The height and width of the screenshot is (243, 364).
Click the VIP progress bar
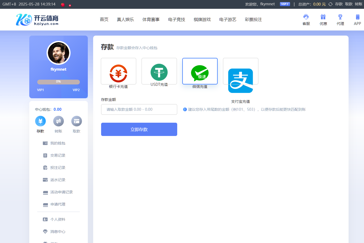click(x=59, y=82)
